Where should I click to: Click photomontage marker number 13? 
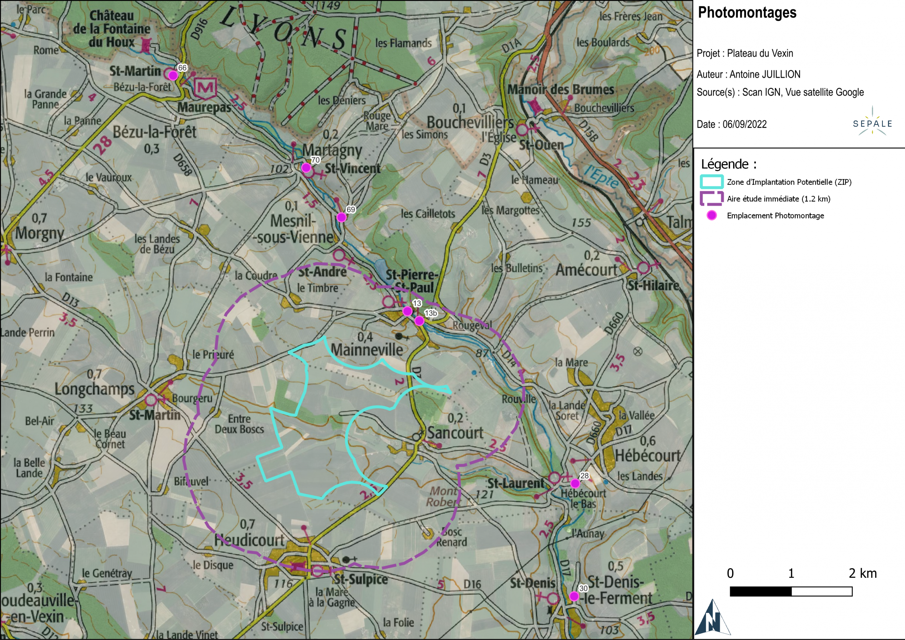[x=407, y=311]
